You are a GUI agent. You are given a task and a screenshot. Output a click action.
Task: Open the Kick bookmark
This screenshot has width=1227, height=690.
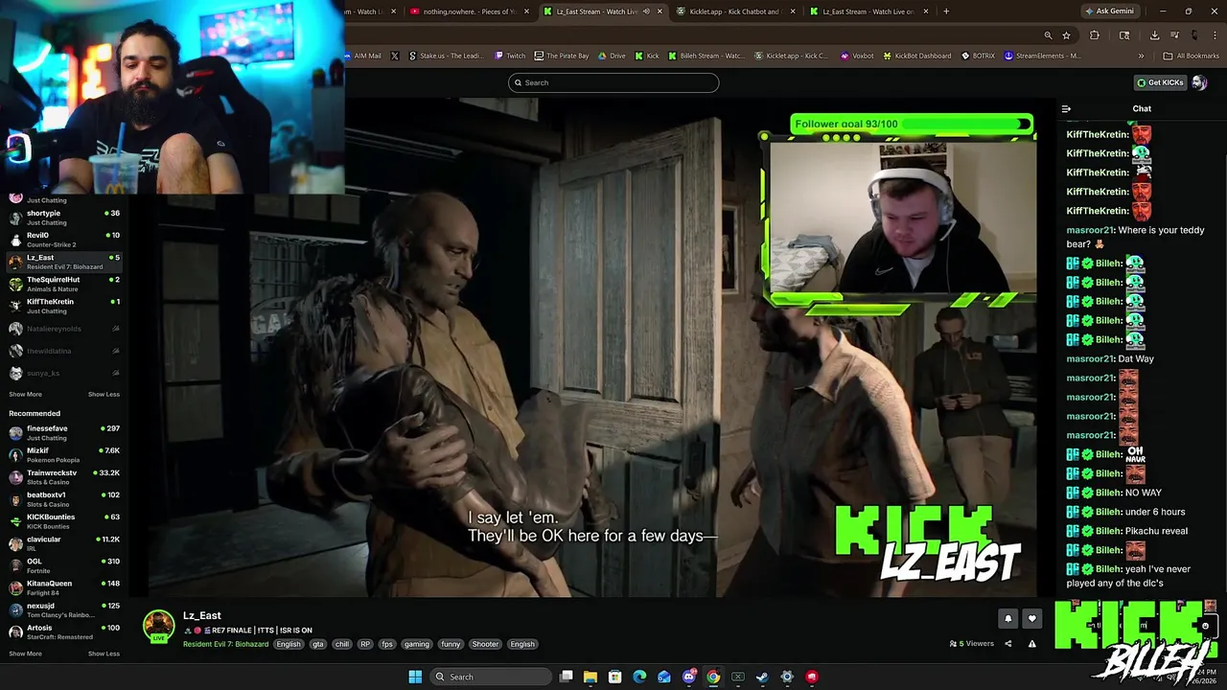point(647,56)
